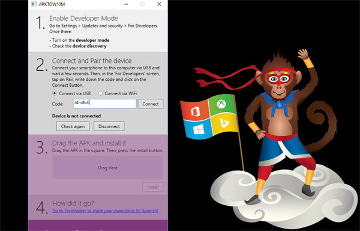
Task: Click the maximize button of APKTOW10M window
Action: (x=143, y=4)
